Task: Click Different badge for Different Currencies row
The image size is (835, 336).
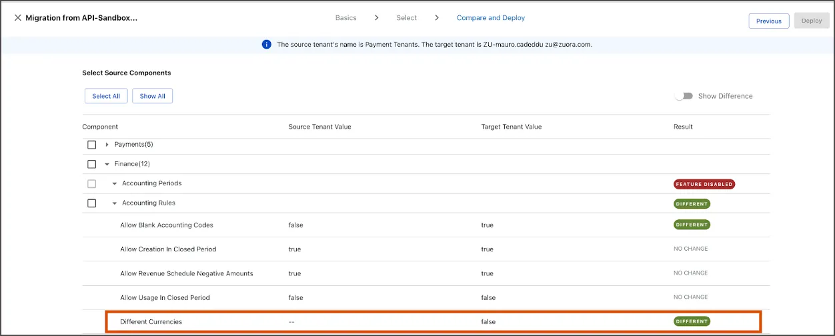Action: pos(692,321)
